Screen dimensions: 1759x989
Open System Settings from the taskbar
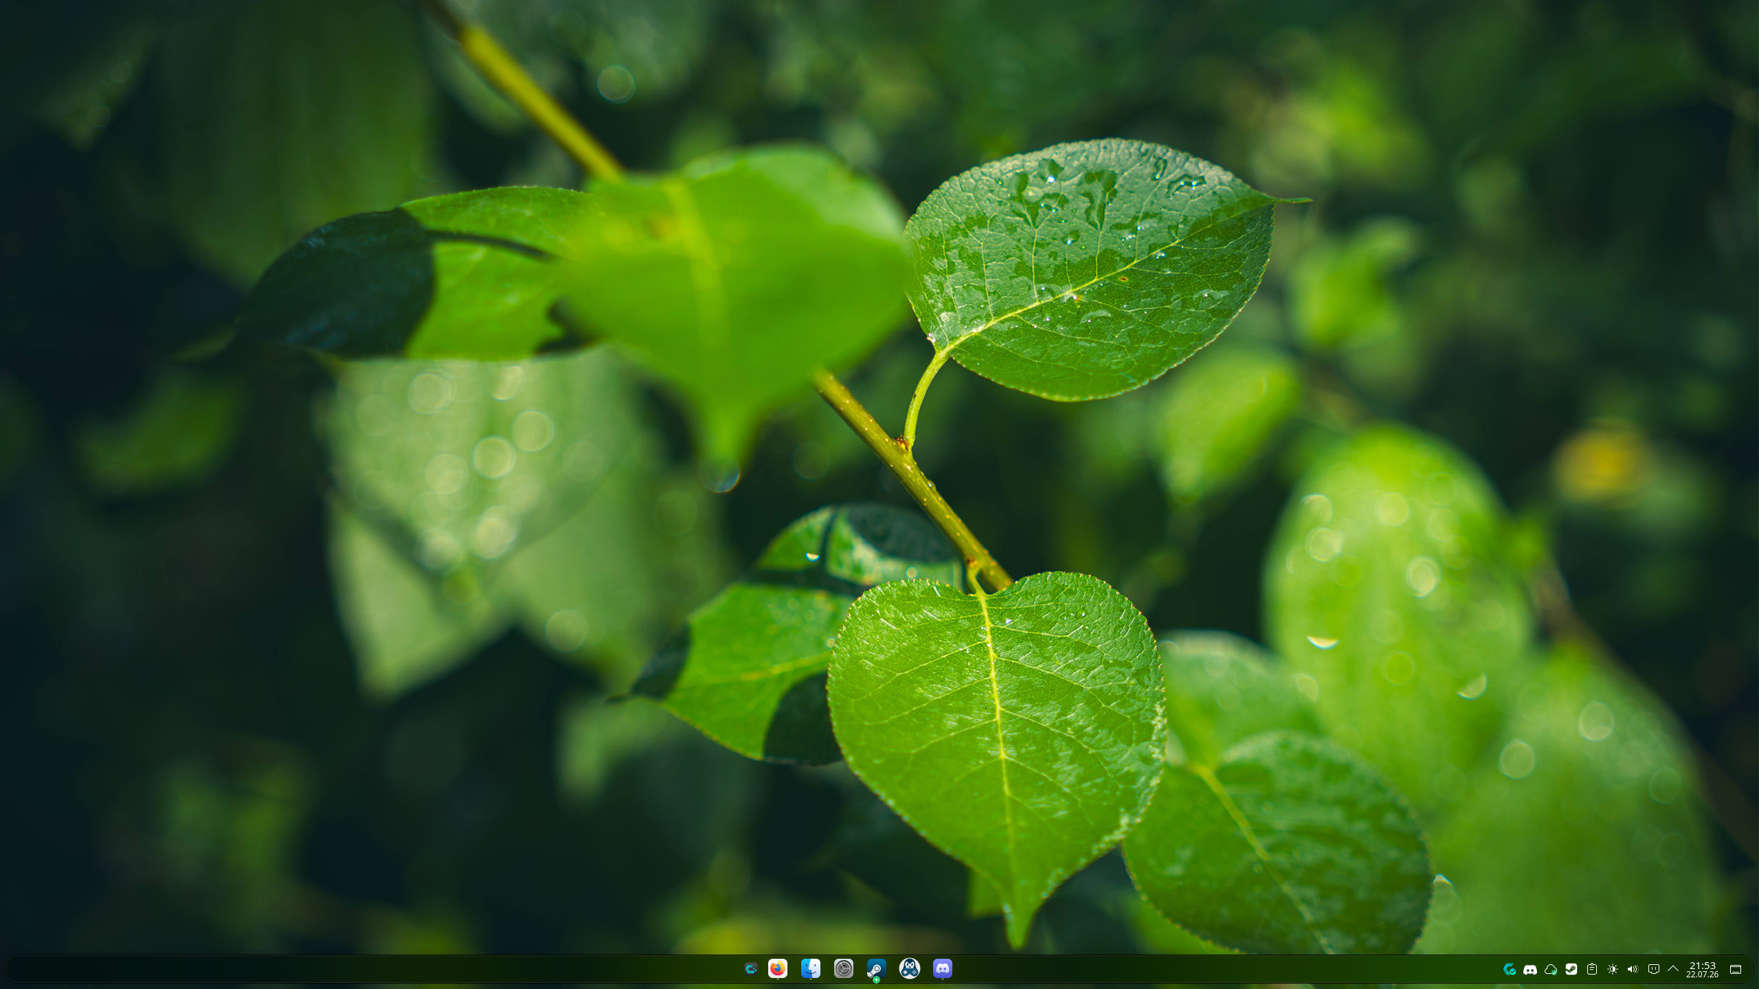(x=843, y=968)
